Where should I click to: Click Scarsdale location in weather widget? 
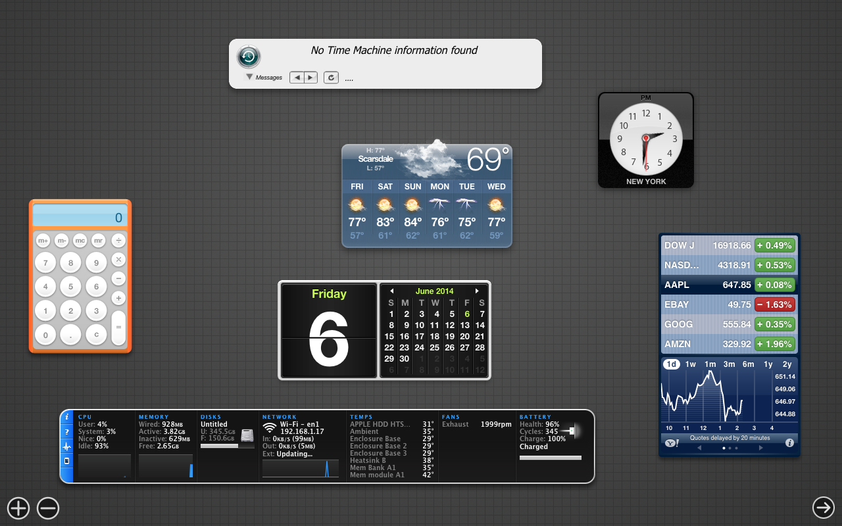click(x=376, y=159)
